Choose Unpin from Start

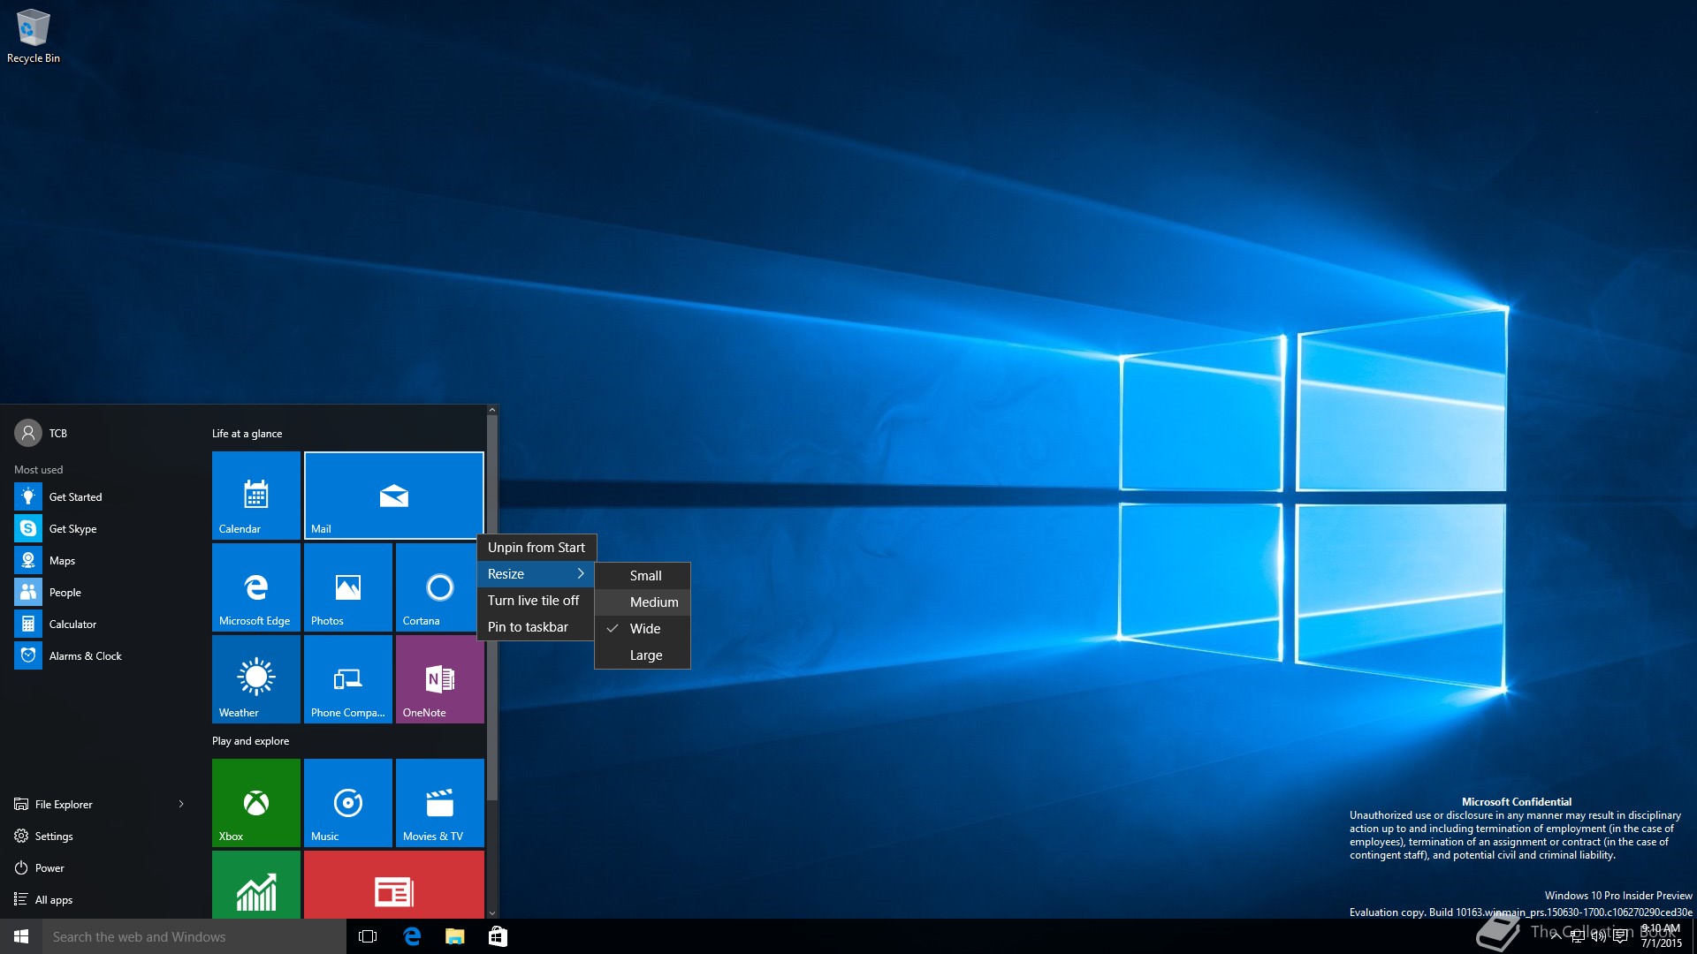[536, 547]
